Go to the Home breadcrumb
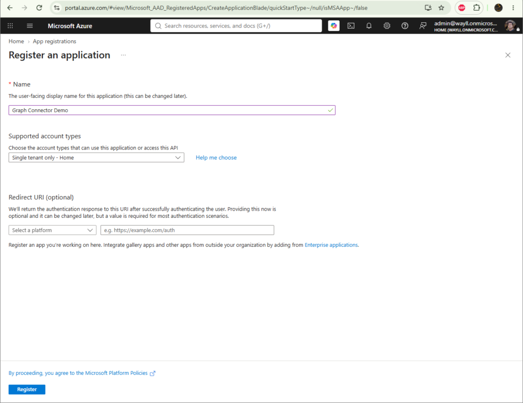This screenshot has height=403, width=523. tap(16, 41)
